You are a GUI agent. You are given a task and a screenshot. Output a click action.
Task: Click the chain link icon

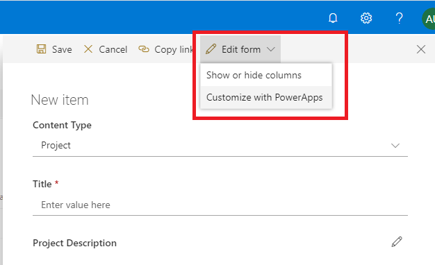(x=144, y=49)
